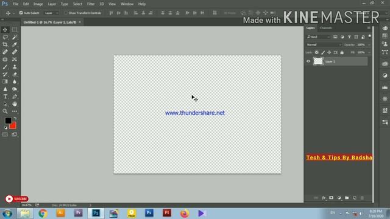Toggle lock image pixels brush icon
This screenshot has width=390, height=219.
pos(323,52)
